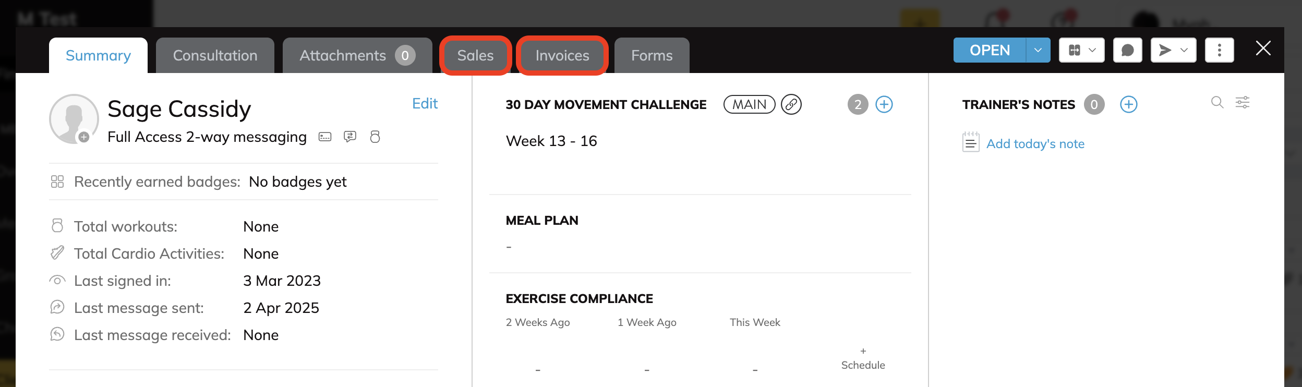
Task: Search the trainer's notes
Action: (1217, 102)
